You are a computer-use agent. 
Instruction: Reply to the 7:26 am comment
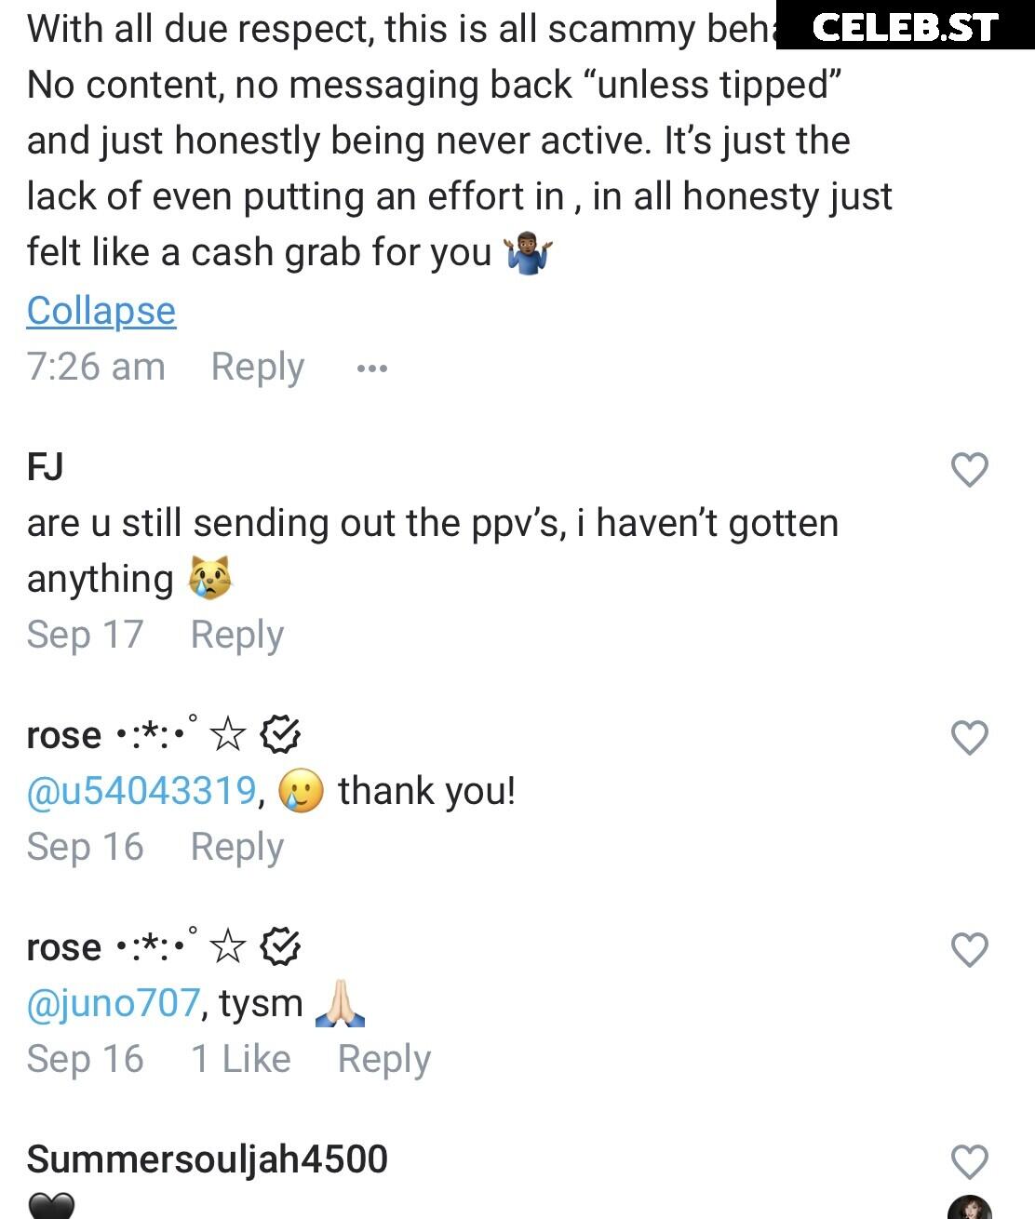point(257,368)
